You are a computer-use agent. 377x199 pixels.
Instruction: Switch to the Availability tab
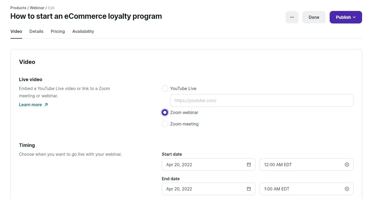(83, 31)
